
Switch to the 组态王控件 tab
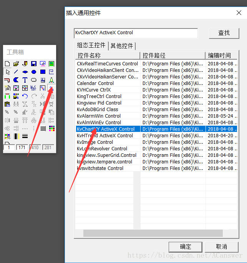[91, 45]
